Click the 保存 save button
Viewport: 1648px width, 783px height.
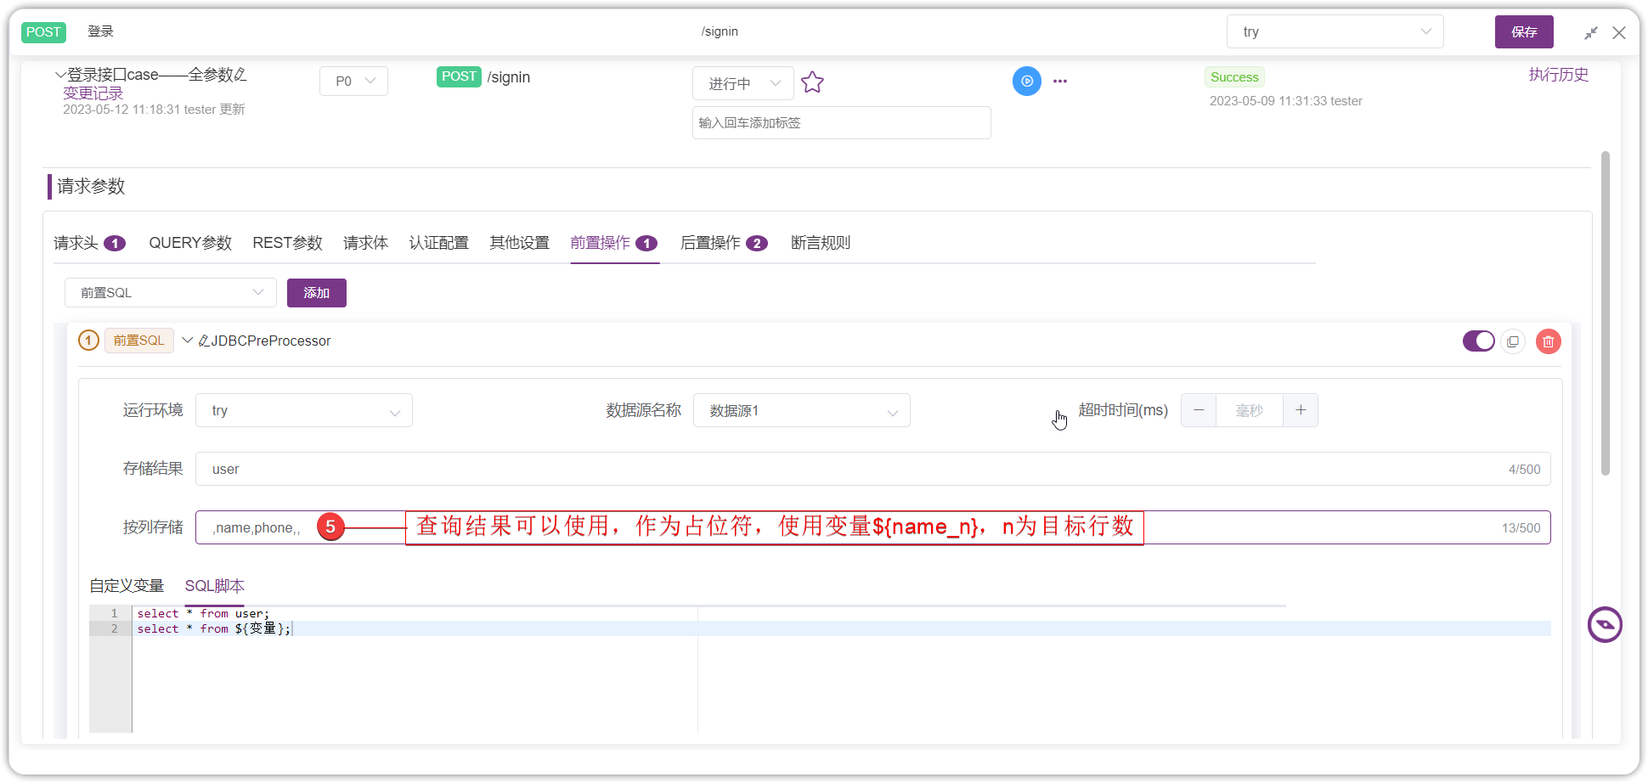1524,31
